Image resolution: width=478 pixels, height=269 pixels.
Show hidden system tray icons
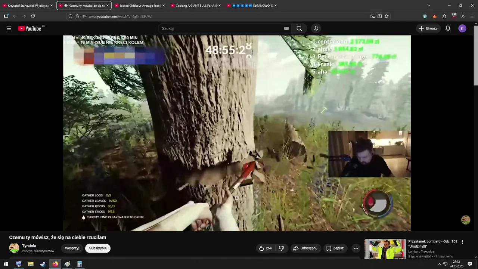439,264
